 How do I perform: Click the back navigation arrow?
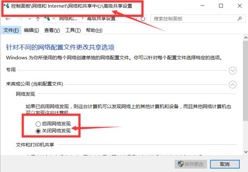(x=8, y=19)
